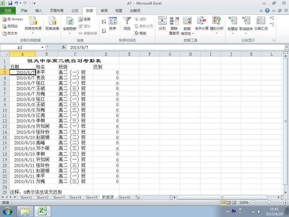Switch to Normal view in status bar
This screenshot has width=289, height=217.
[x=224, y=203]
